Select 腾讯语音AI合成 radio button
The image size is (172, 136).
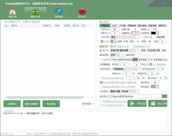coord(111,47)
